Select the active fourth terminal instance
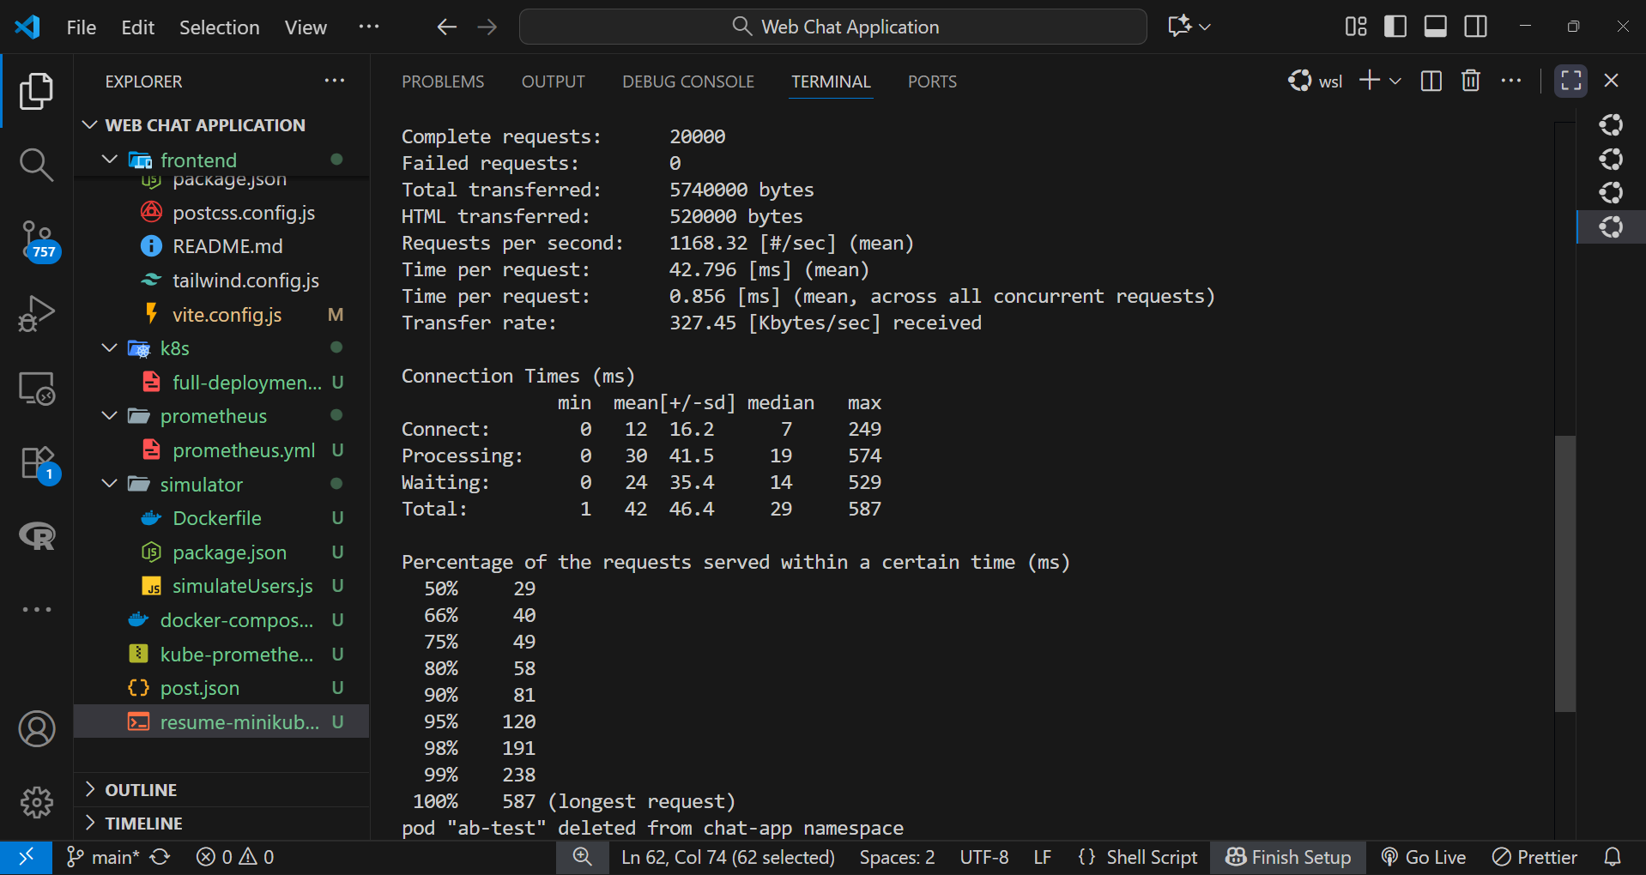The height and width of the screenshot is (875, 1646). tap(1611, 227)
